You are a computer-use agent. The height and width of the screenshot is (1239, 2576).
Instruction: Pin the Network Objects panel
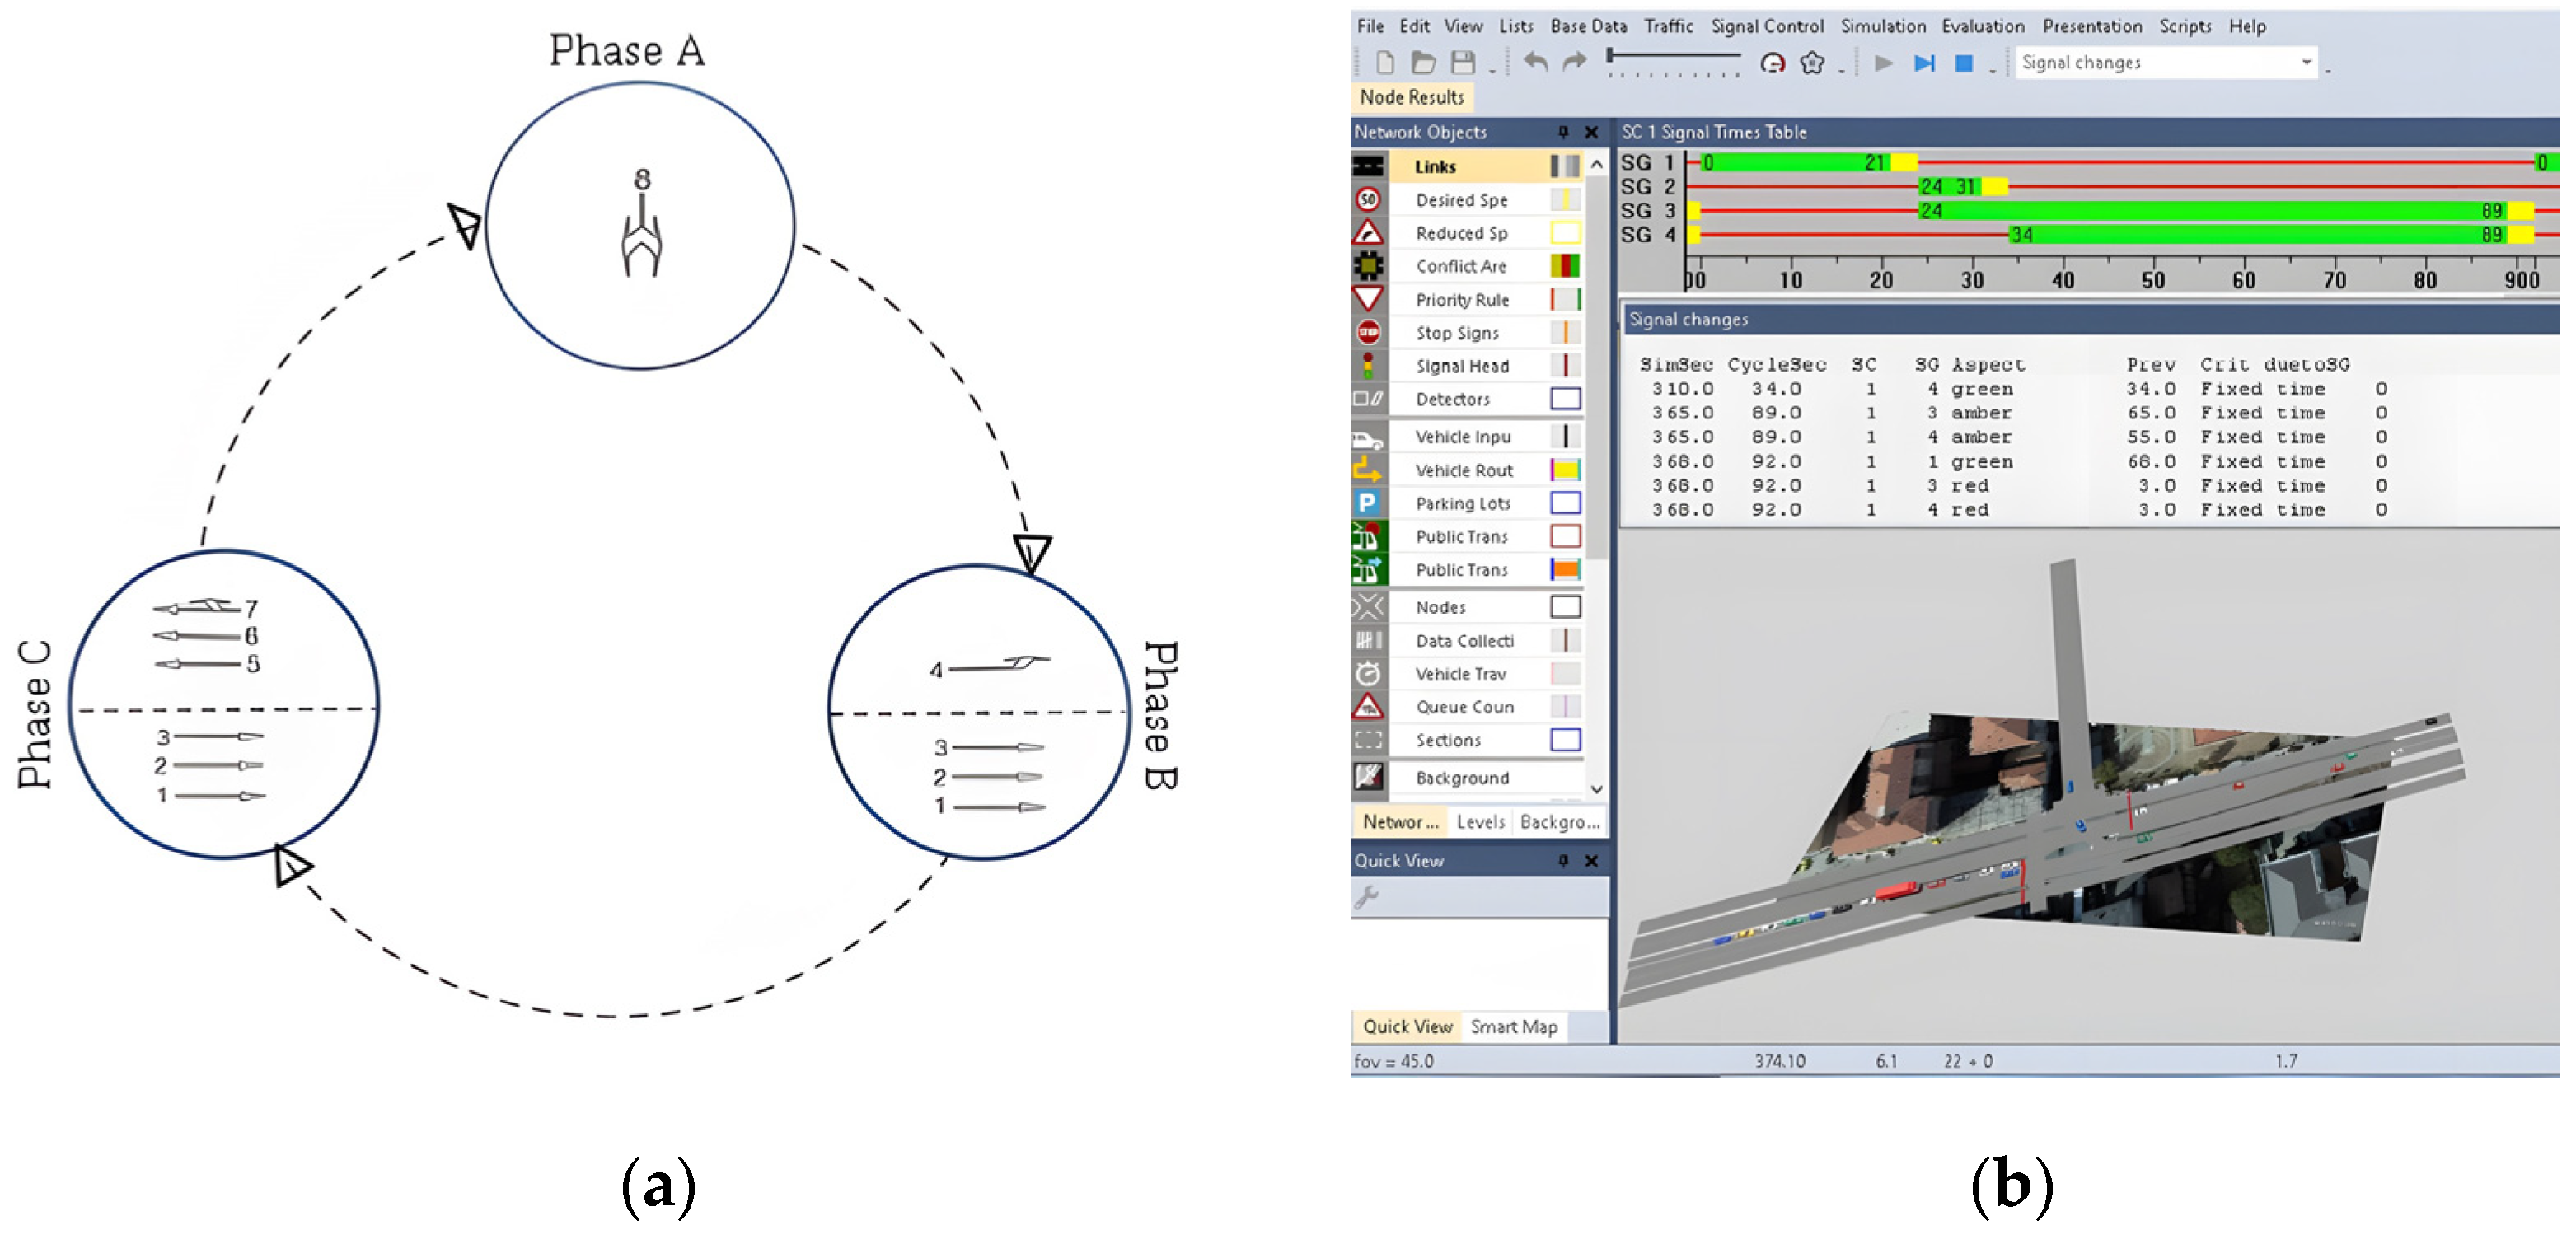point(1563,131)
